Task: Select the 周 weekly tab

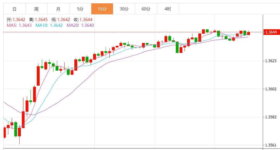Action: tap(36, 9)
